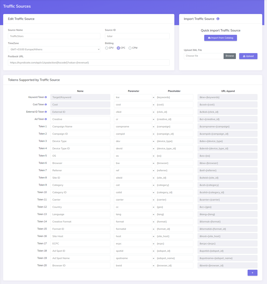Click the &campid={campaign_id} URL append field
Screen dimensions: 267x284
[x=227, y=134]
